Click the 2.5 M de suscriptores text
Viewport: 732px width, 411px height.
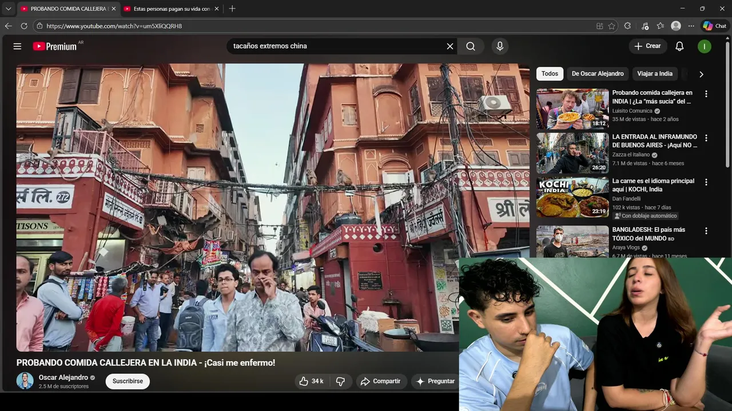pyautogui.click(x=63, y=386)
